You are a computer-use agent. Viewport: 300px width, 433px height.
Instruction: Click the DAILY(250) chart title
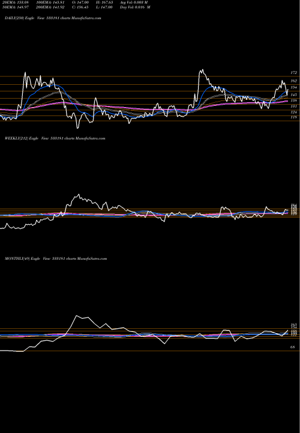click(x=53, y=18)
